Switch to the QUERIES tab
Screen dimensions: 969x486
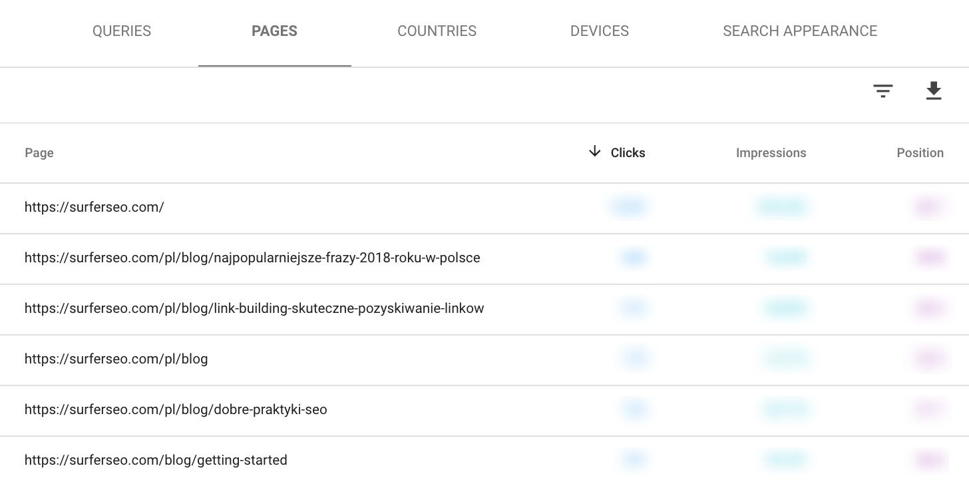[122, 31]
